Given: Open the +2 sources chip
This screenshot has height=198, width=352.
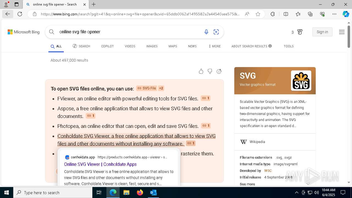Looking at the screenshot, I should tap(161, 88).
